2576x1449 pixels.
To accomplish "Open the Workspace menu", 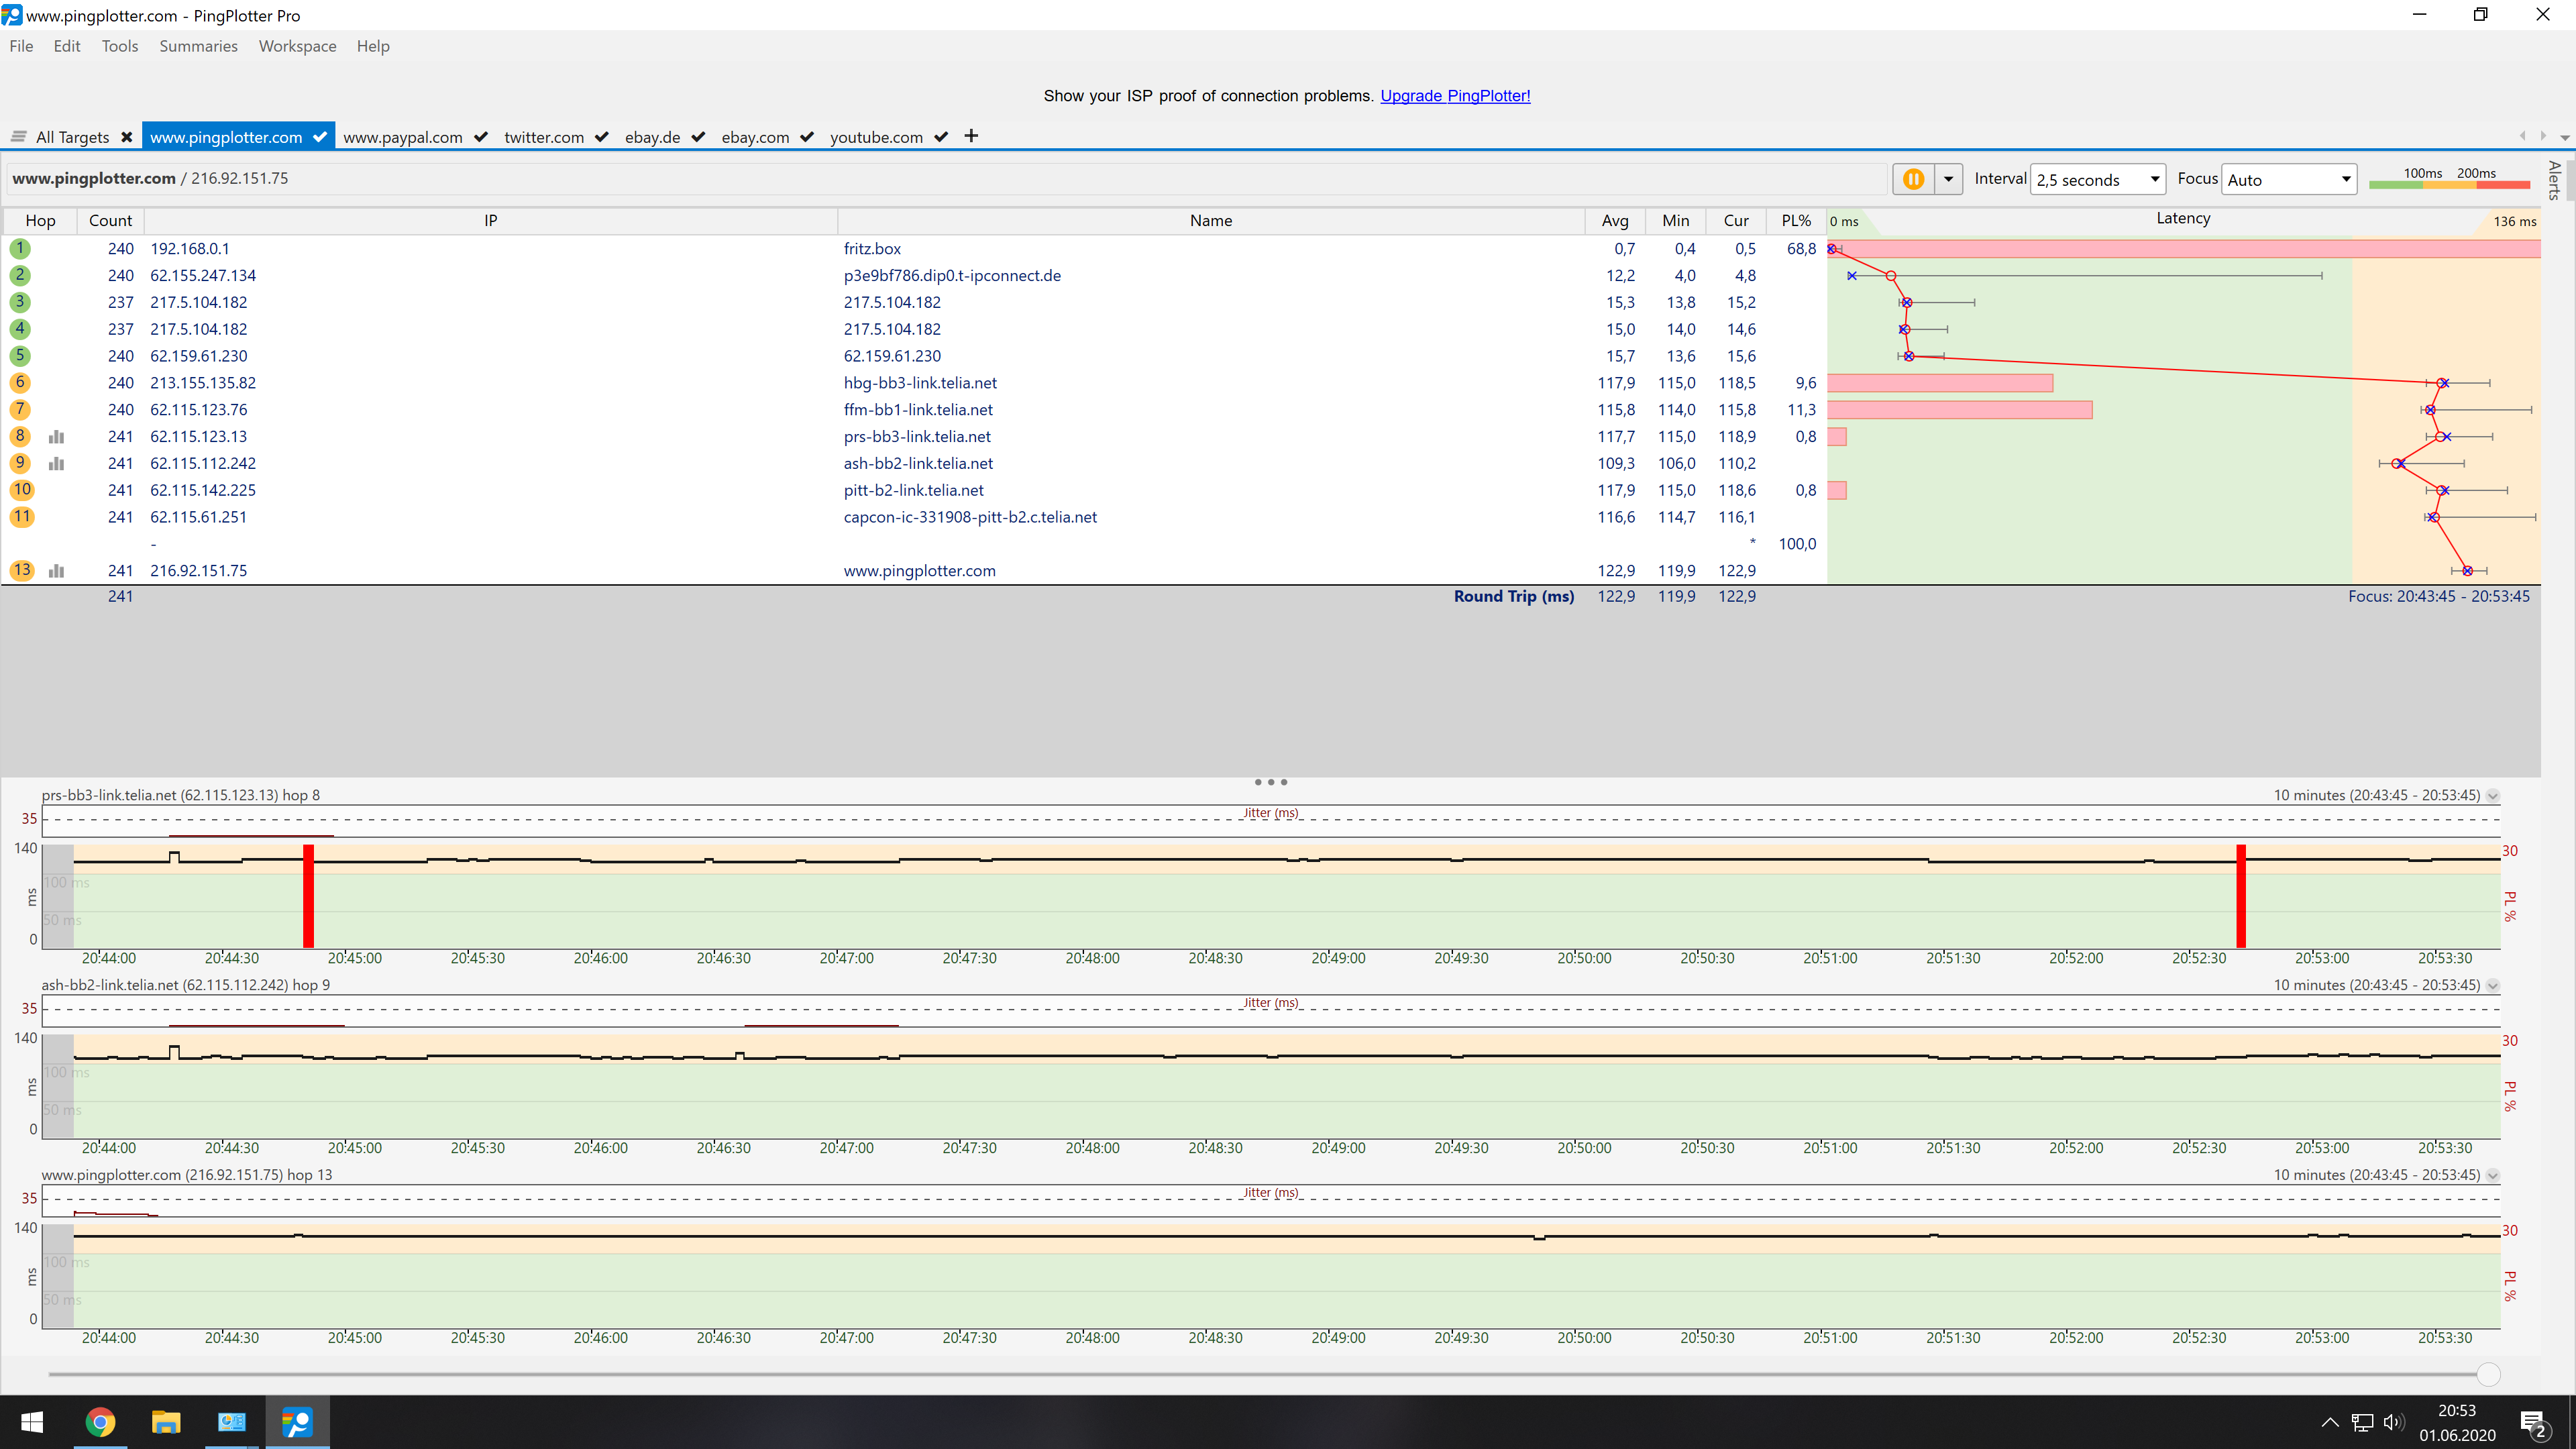I will 297,46.
